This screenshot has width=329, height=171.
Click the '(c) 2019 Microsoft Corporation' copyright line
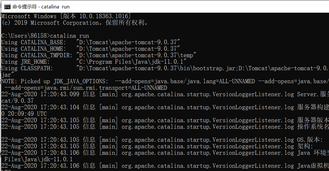75,23
